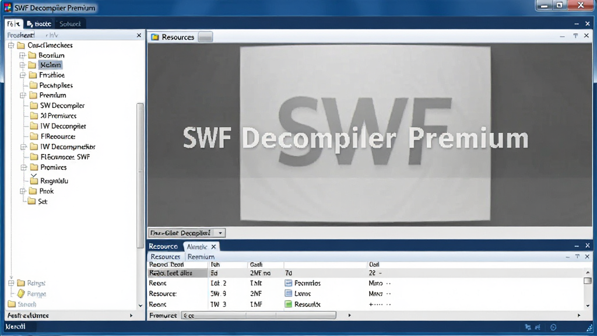Select the Melum folder
597x336 pixels.
tap(51, 65)
